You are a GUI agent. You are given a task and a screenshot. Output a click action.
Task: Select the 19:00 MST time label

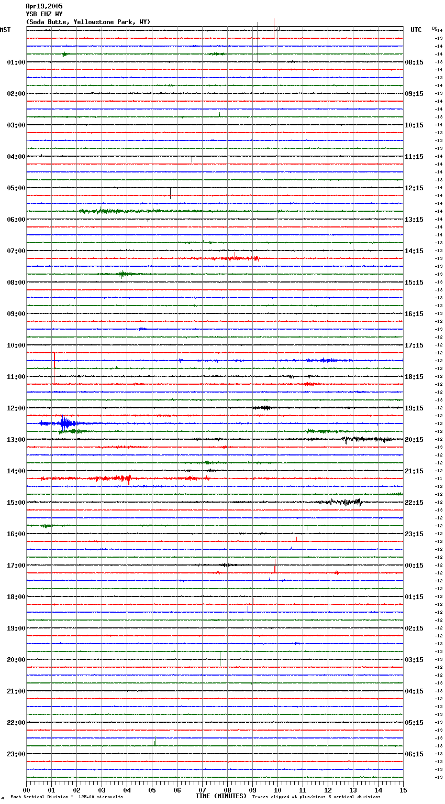tap(16, 628)
